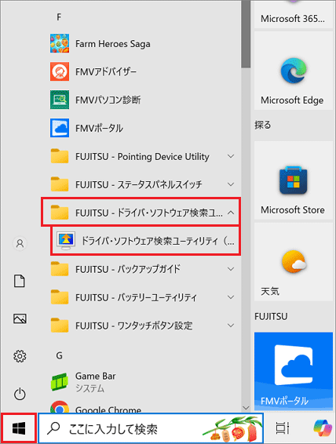336x444 pixels.
Task: Click the user account icon in sidebar
Action: click(x=20, y=243)
